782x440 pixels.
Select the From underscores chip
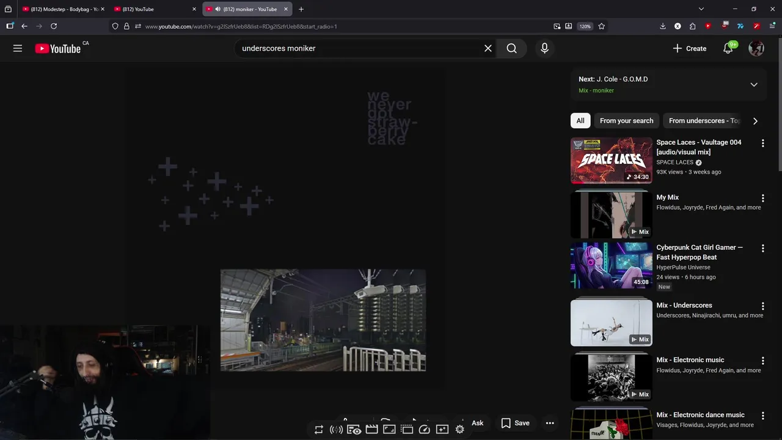tap(704, 120)
